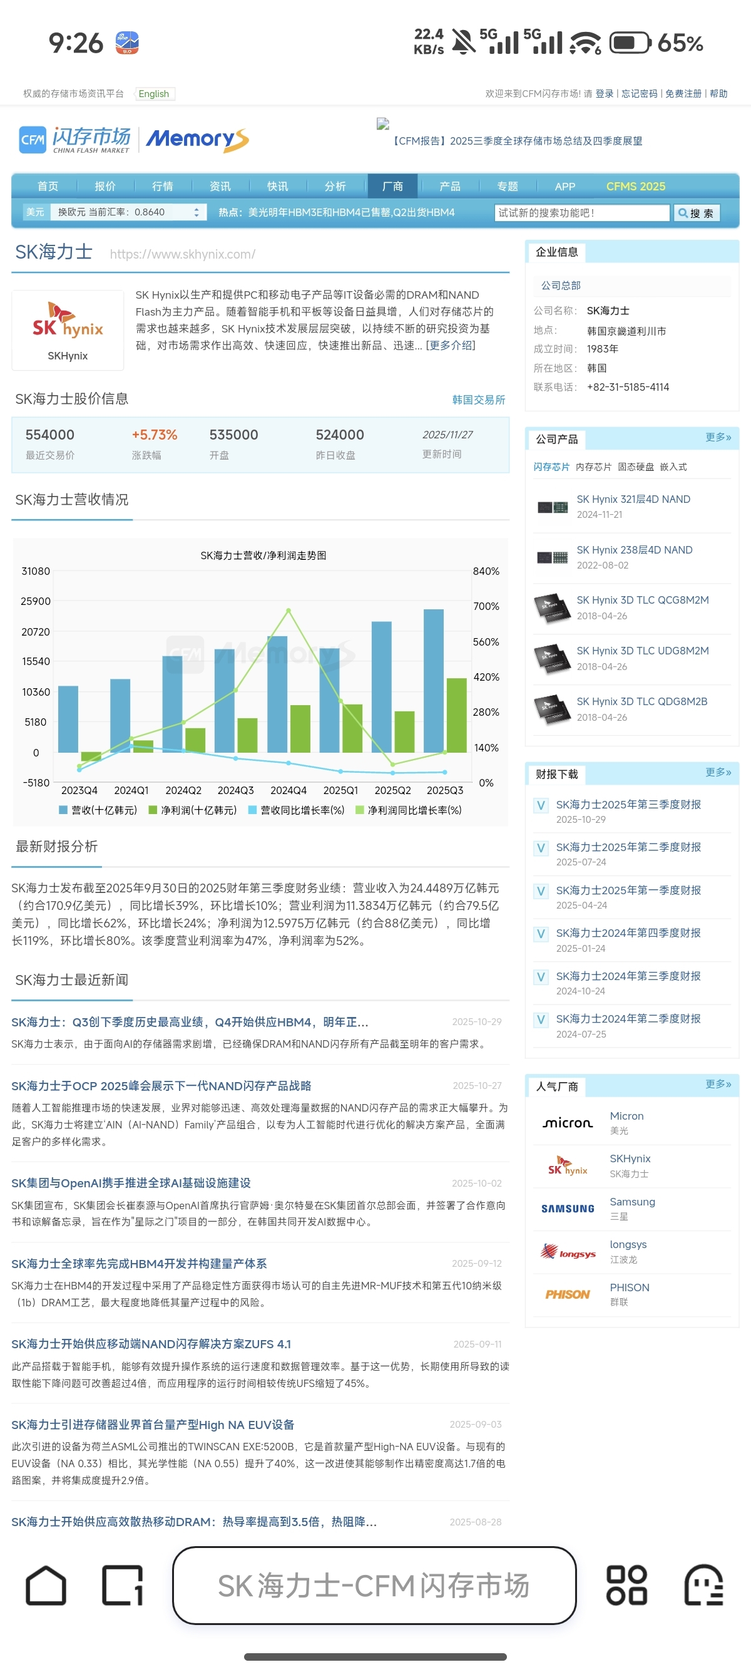The height and width of the screenshot is (1672, 751).
Task: Click the 2025Q3 green net profit bar
Action: coord(457,715)
